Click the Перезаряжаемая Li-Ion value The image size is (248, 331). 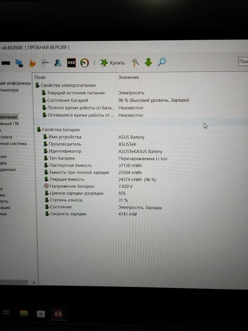pos(143,158)
